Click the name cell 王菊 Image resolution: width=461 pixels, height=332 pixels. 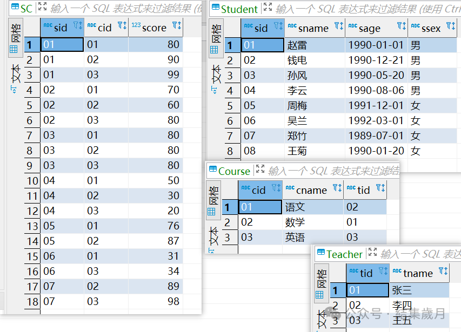pyautogui.click(x=315, y=151)
